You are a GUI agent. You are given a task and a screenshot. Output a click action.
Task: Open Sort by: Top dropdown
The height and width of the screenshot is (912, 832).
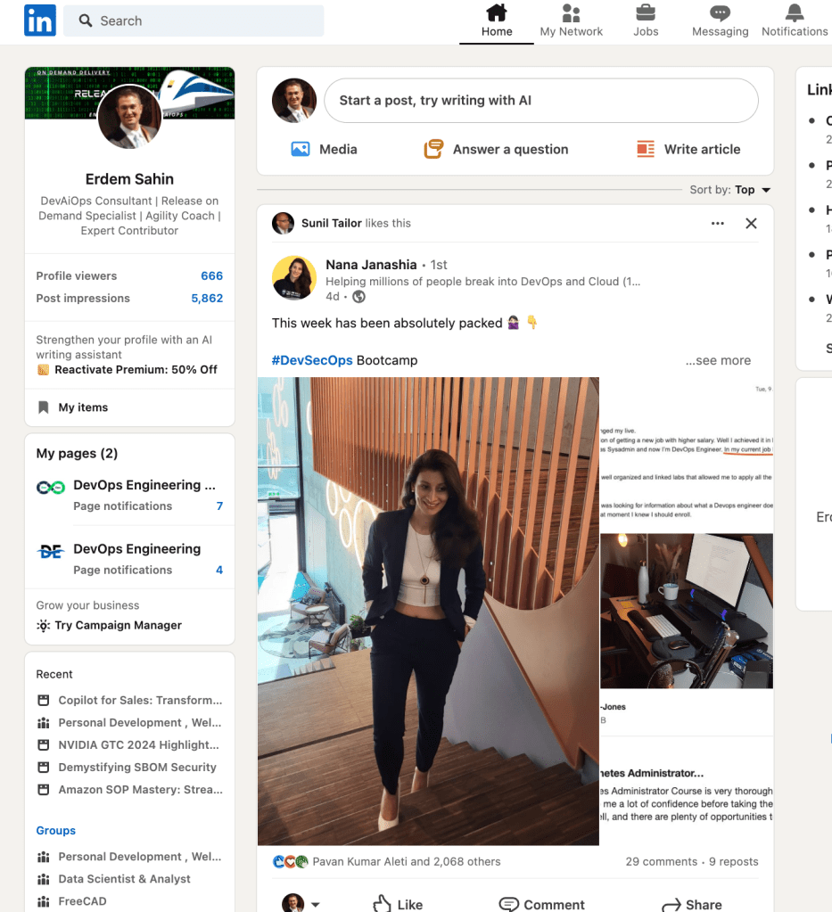(730, 190)
